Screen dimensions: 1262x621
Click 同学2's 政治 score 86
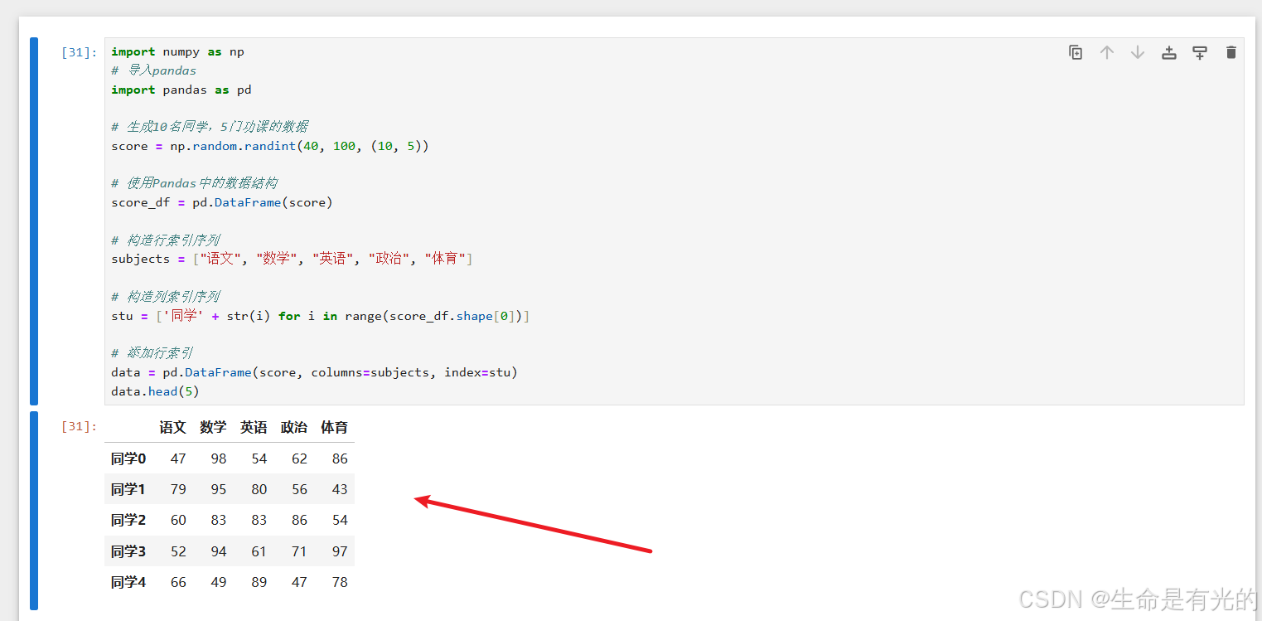pos(299,520)
